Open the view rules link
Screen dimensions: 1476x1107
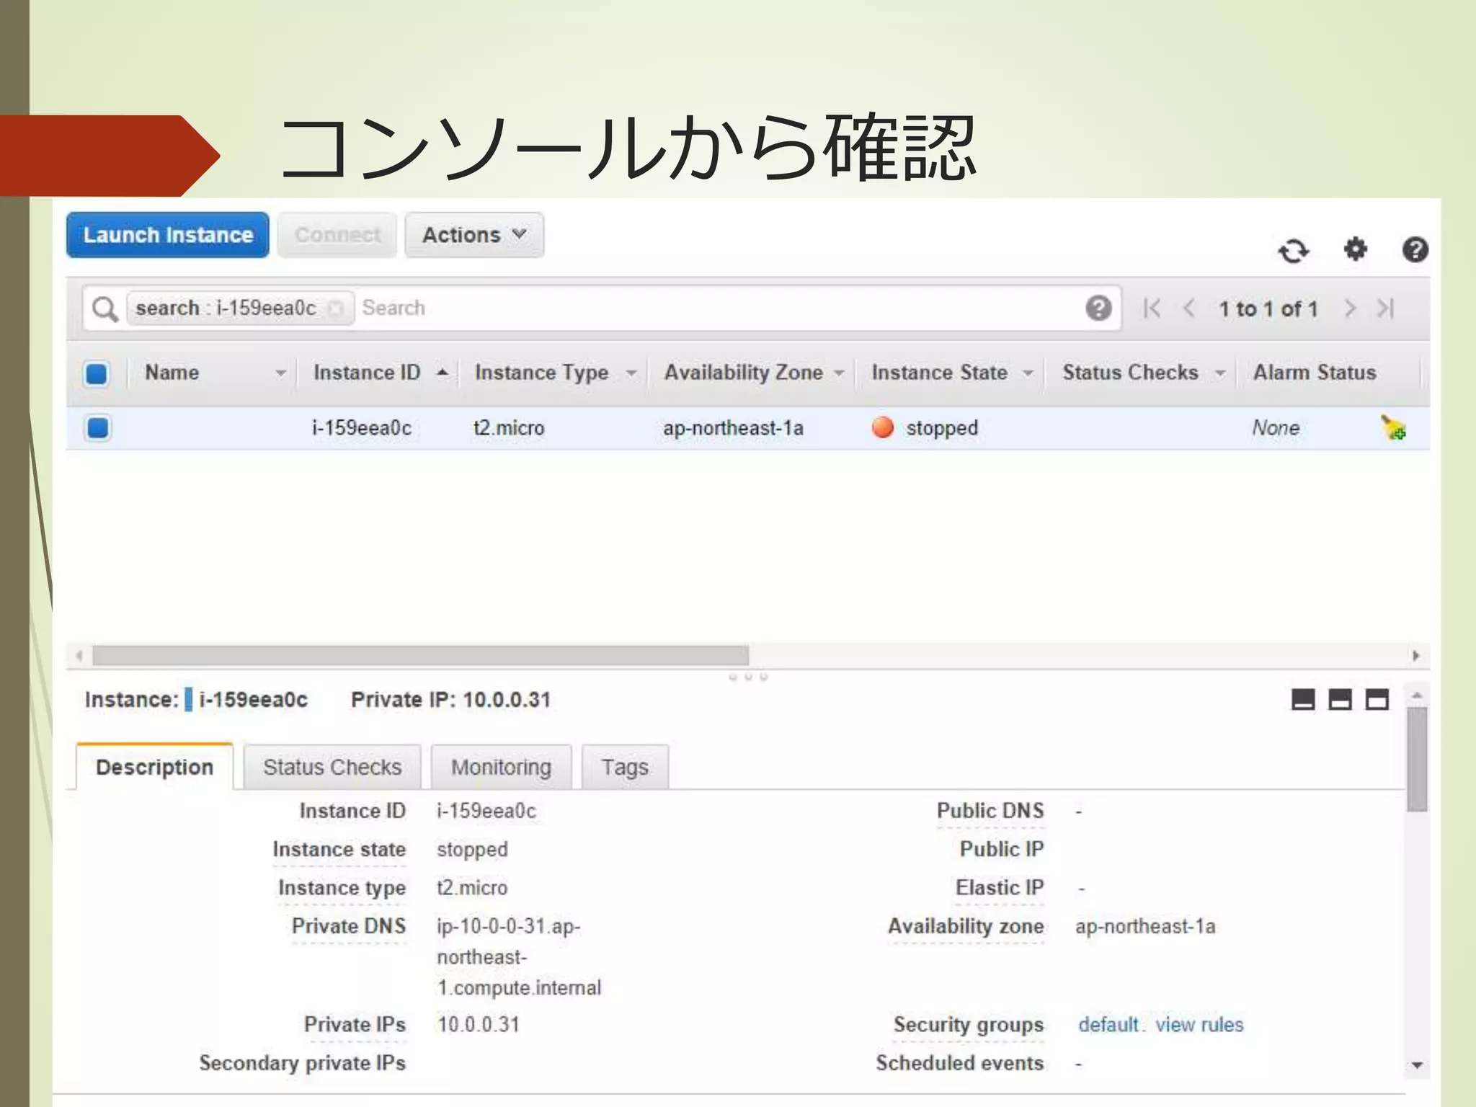(x=1199, y=1025)
